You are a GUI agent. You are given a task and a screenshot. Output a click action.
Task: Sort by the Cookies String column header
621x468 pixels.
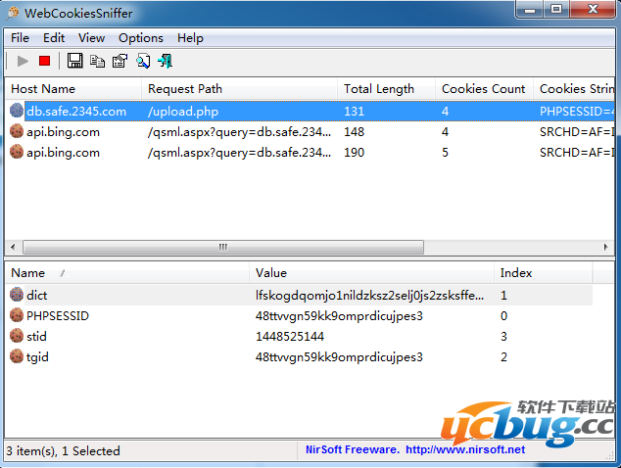[574, 89]
